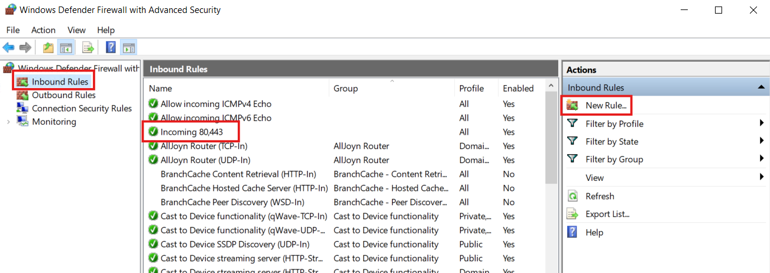
Task: Click Show/Hide Action Pane toolbar icon
Action: pos(129,47)
